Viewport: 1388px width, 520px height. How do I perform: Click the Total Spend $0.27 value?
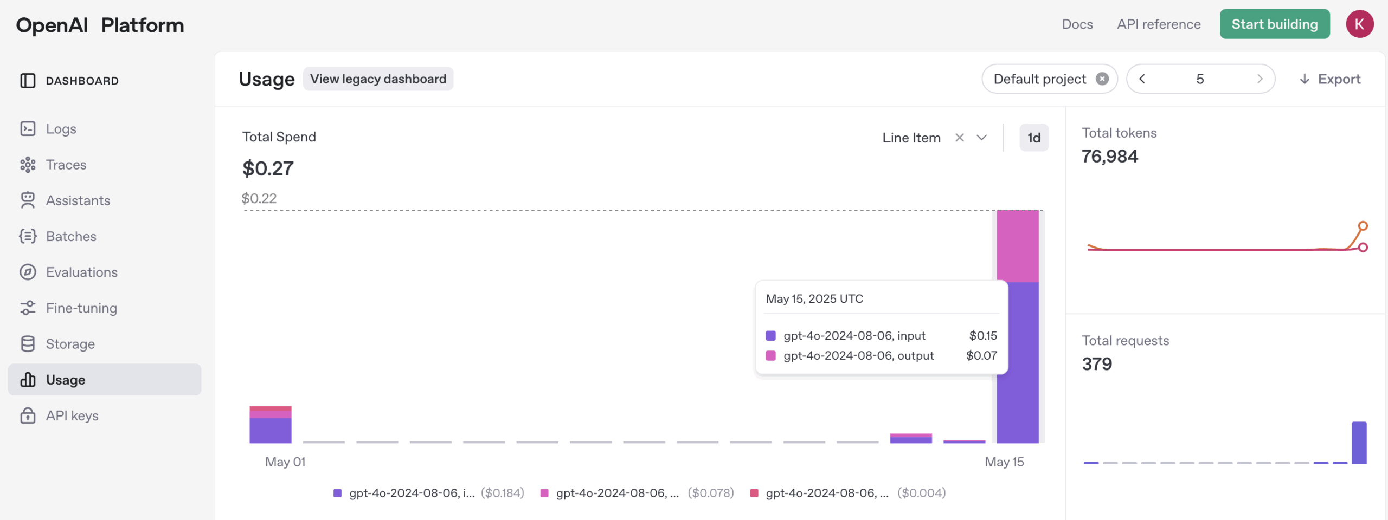click(268, 168)
